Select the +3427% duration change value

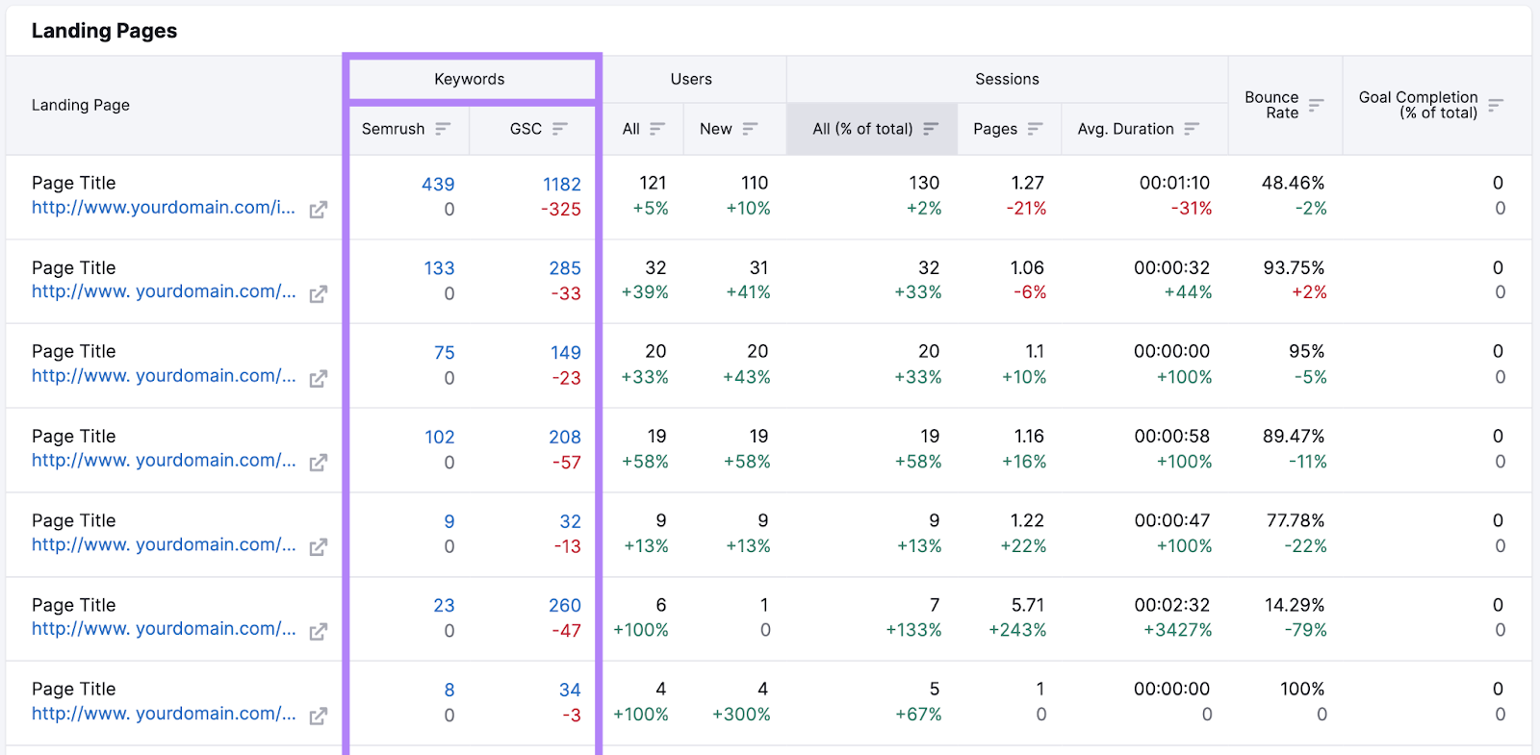1177,631
